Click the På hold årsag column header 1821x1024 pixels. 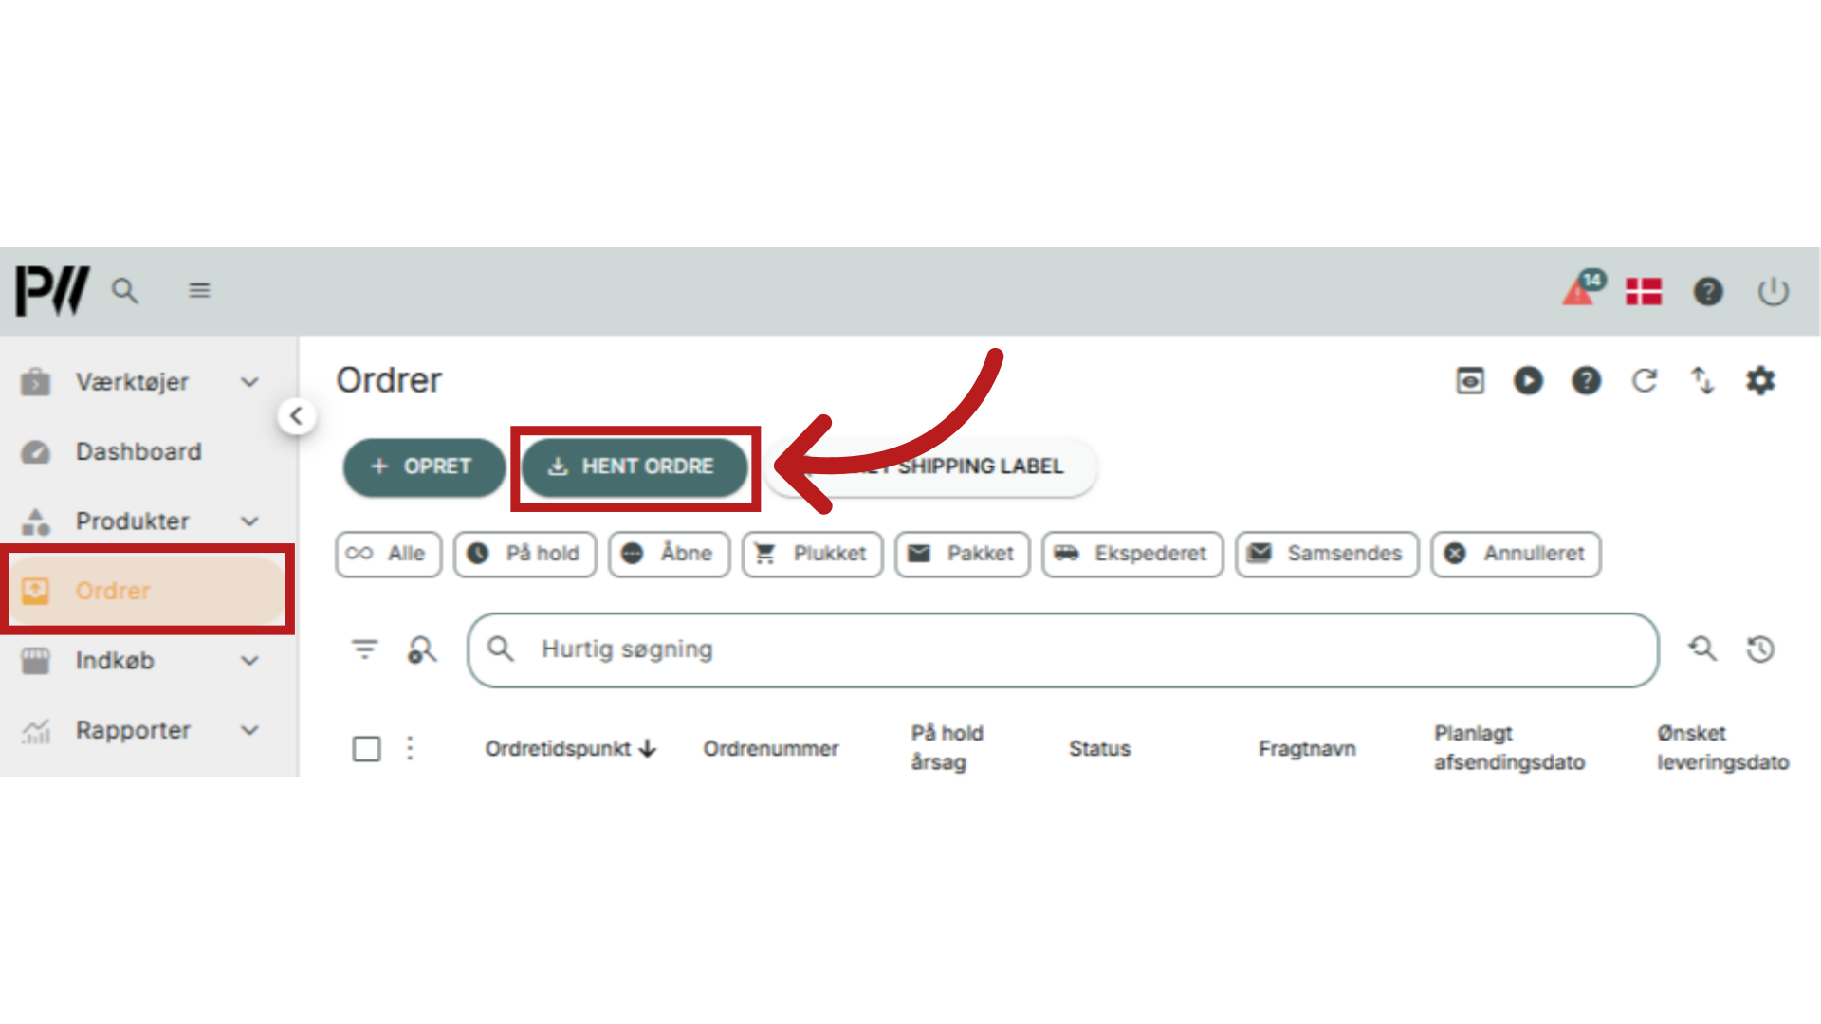point(947,747)
